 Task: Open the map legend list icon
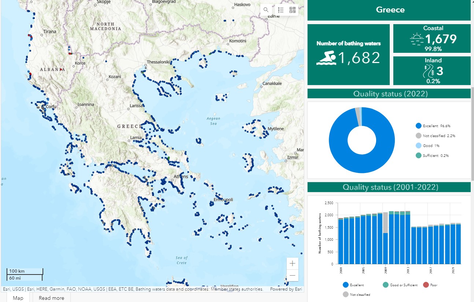click(x=281, y=10)
